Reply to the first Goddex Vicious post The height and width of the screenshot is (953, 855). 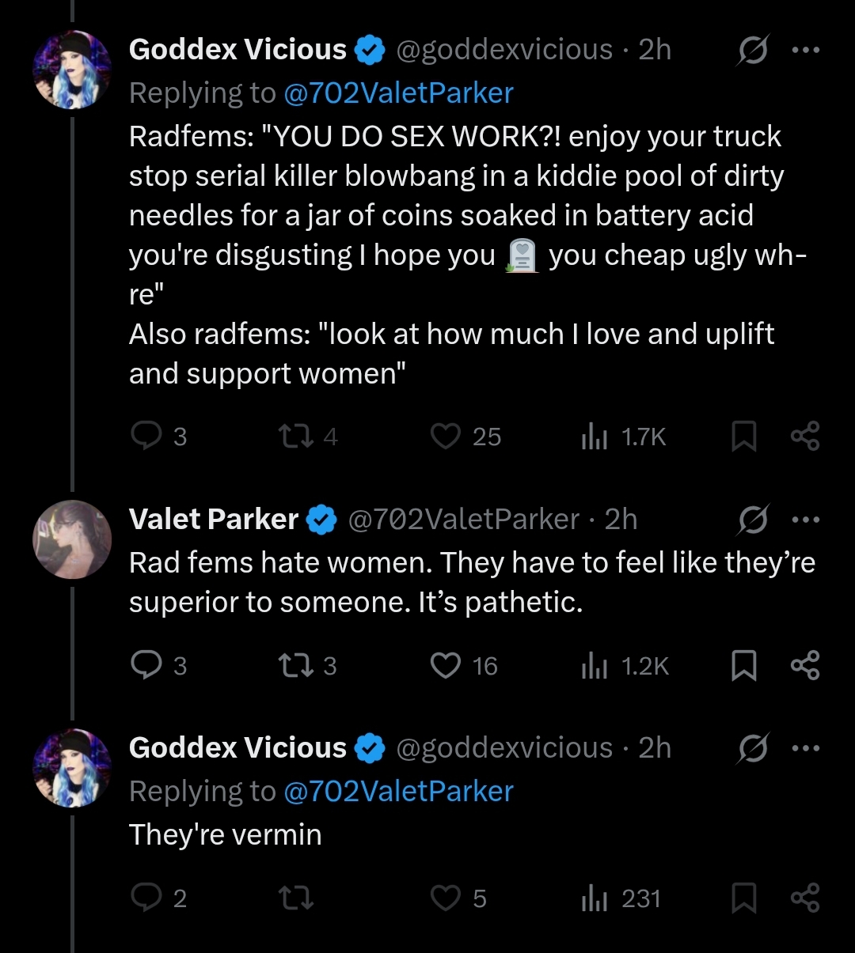coord(146,436)
